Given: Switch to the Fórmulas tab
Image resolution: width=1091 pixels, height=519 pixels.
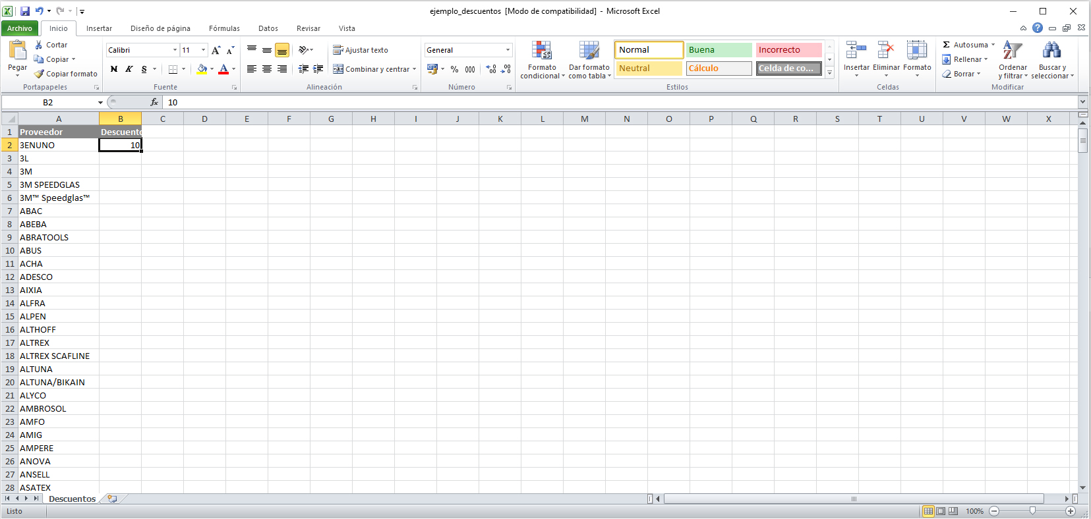Looking at the screenshot, I should pos(224,28).
